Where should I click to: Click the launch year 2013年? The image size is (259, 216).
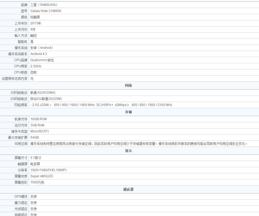tap(36, 23)
